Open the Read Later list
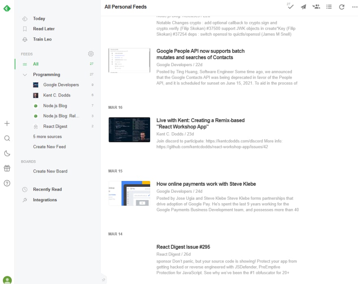 pyautogui.click(x=44, y=29)
